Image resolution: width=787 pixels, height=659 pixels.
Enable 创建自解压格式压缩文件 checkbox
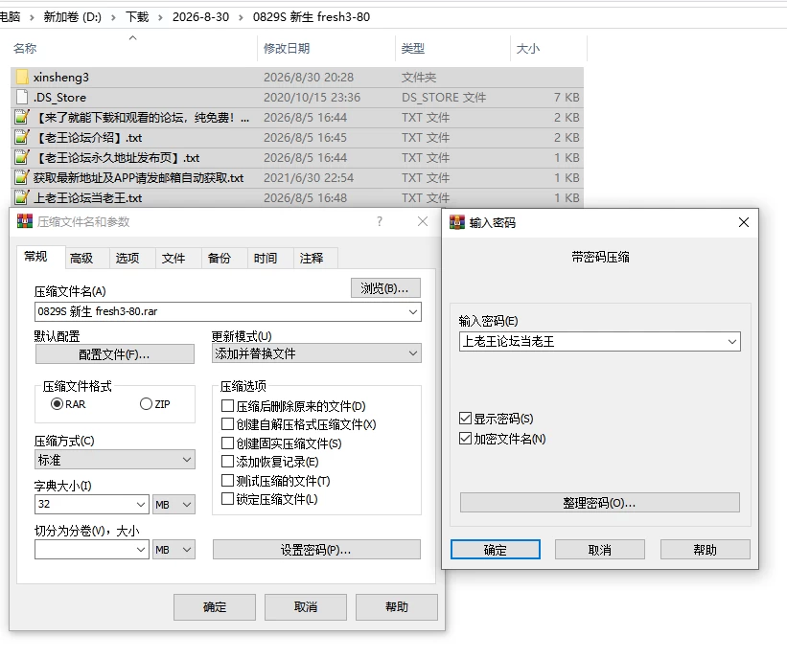tap(227, 424)
